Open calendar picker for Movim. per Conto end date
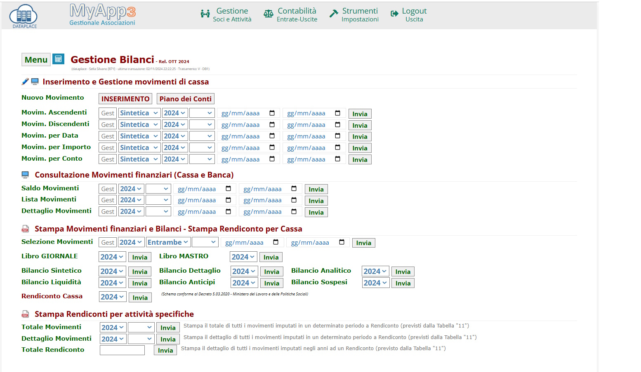The width and height of the screenshot is (641, 372). (x=337, y=159)
